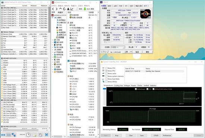The width and height of the screenshot is (205, 138).
Task: Click the AIDA64 back navigation arrow
Action: 53,9
